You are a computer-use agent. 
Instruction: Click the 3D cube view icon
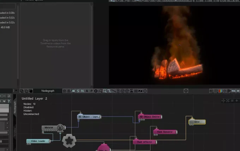click(x=225, y=91)
